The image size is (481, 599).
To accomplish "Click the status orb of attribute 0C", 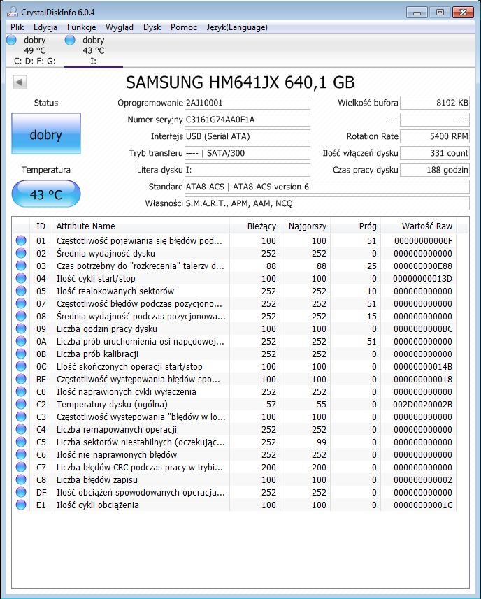I will [21, 366].
